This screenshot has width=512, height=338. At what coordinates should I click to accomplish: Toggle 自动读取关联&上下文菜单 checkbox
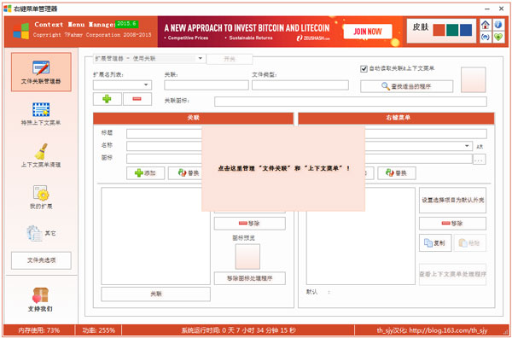pyautogui.click(x=364, y=69)
